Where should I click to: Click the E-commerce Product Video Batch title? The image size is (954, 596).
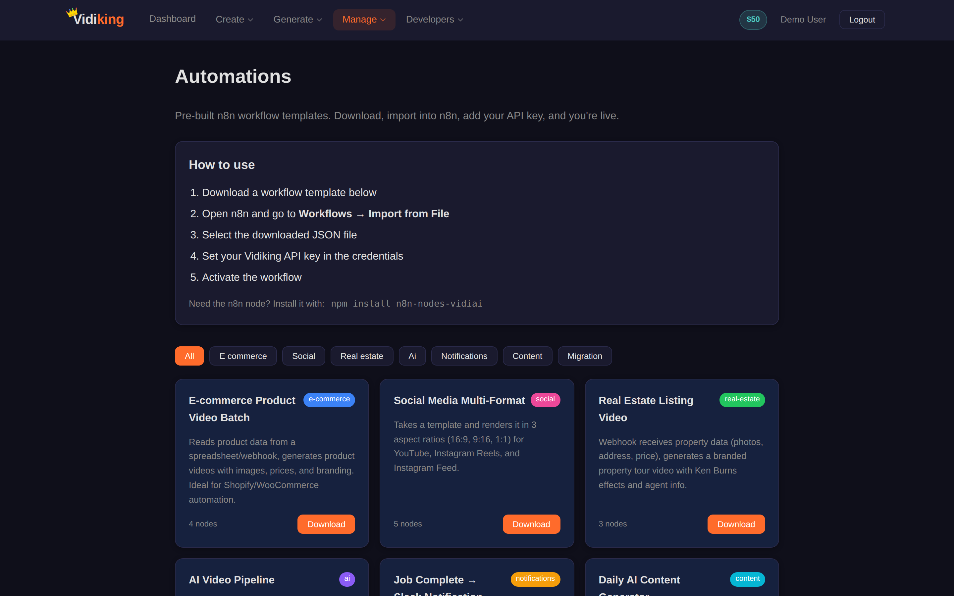pos(242,409)
